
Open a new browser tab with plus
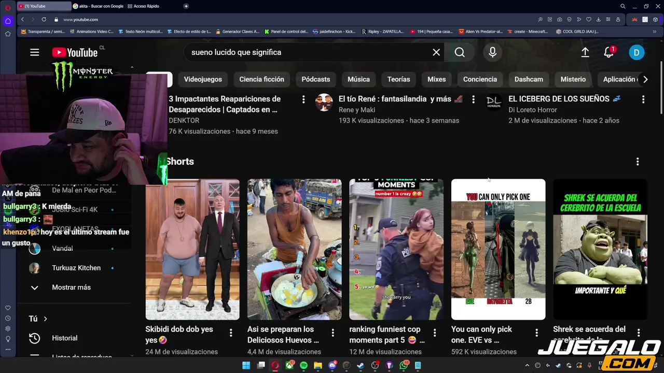point(186,6)
